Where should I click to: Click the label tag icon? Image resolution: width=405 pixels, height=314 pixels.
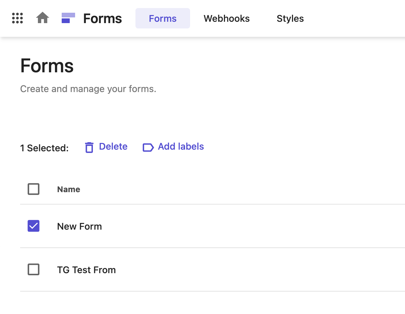coord(148,147)
